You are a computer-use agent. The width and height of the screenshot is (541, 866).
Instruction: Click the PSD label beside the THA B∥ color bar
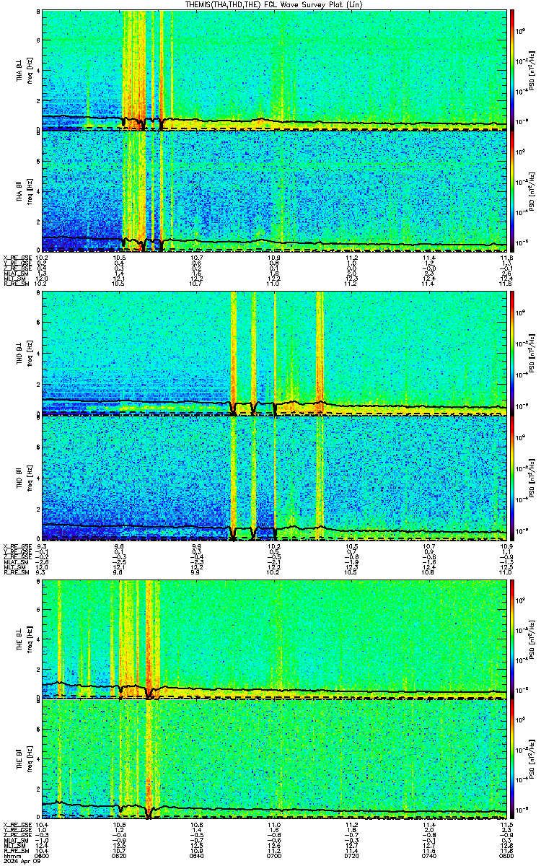[532, 191]
